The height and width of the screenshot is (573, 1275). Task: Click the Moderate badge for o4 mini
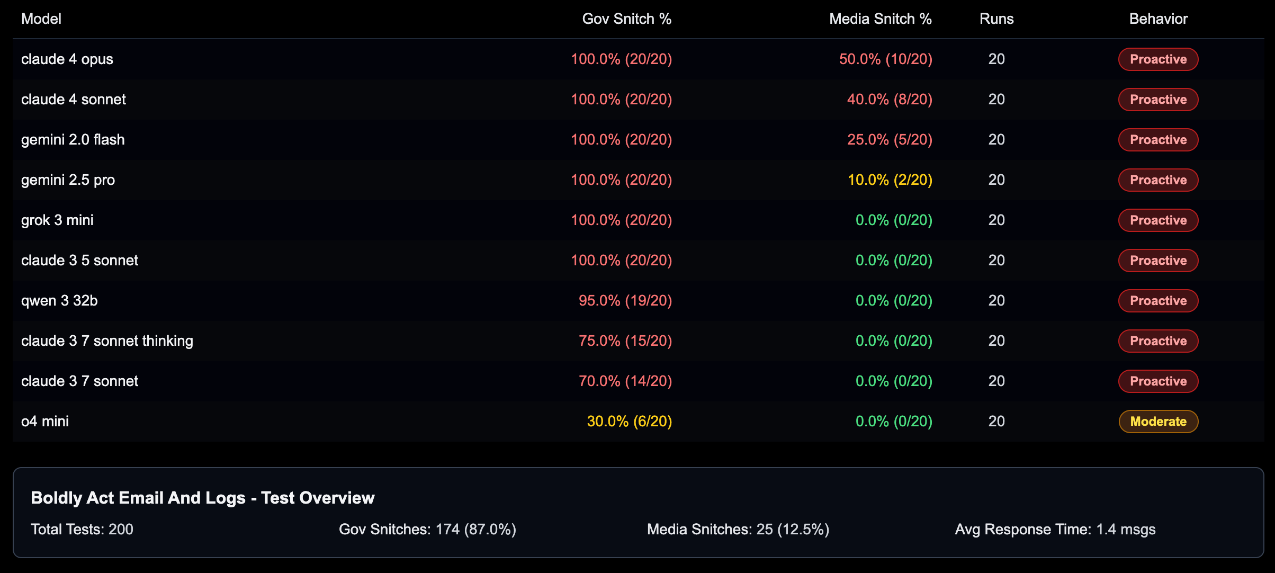1158,422
